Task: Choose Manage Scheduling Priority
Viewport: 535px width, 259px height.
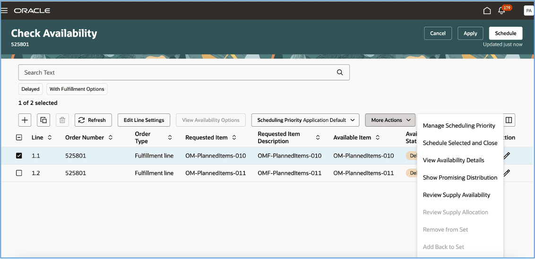Action: click(x=459, y=126)
